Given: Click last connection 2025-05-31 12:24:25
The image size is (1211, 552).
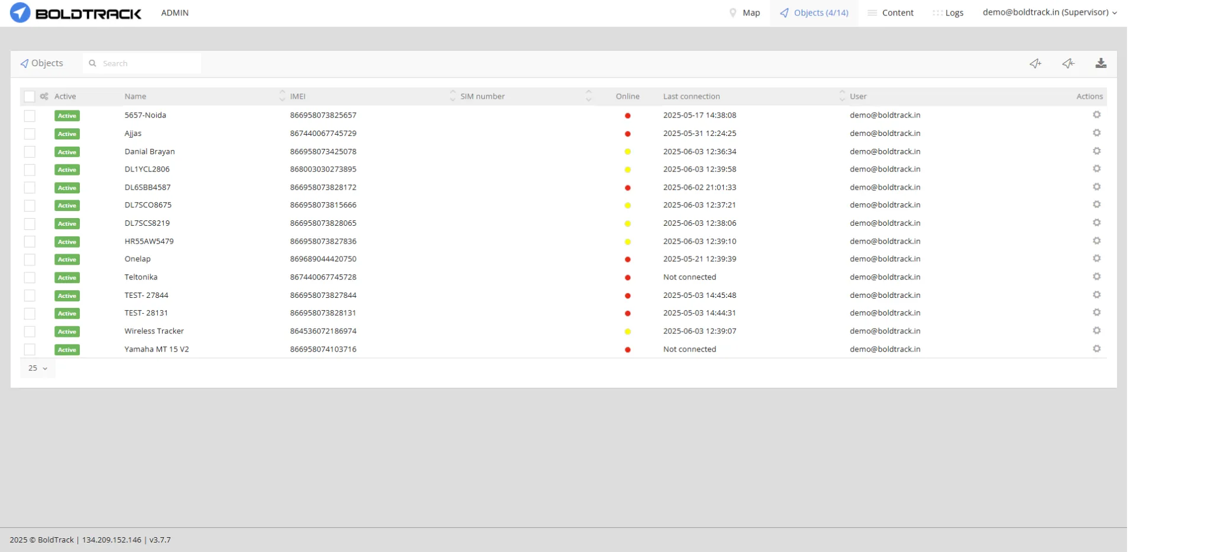Looking at the screenshot, I should [700, 134].
